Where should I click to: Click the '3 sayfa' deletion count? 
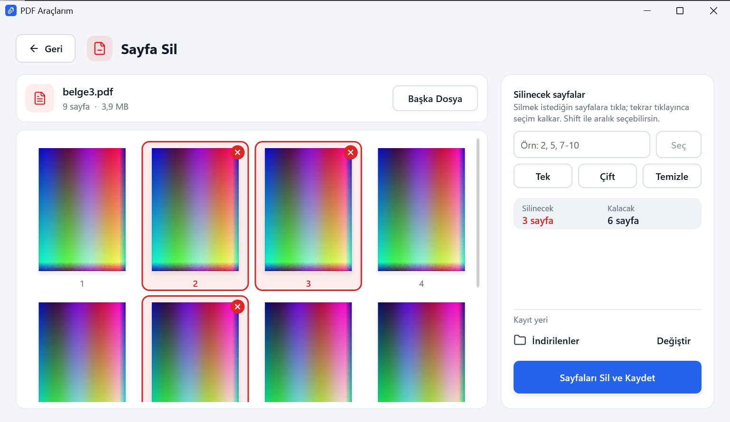[x=538, y=221]
